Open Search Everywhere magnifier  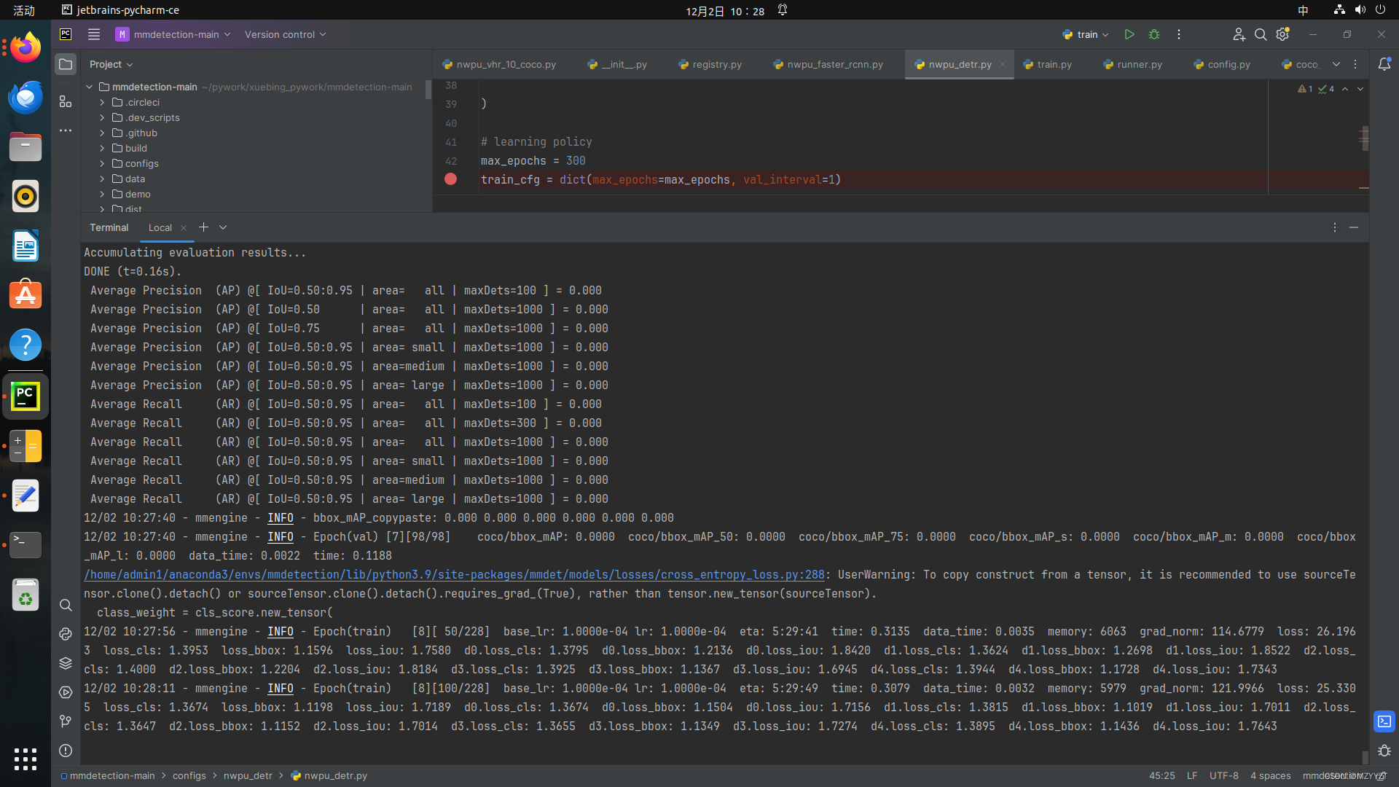tap(1261, 34)
